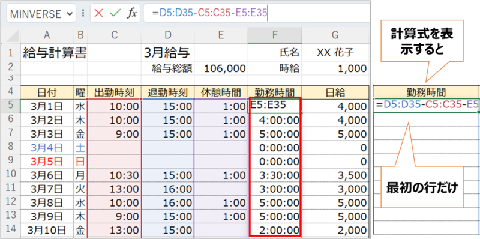
Task: Select column D header
Action: (168, 35)
